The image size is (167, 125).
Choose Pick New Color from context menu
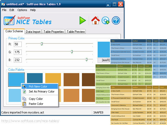pyautogui.click(x=40, y=86)
